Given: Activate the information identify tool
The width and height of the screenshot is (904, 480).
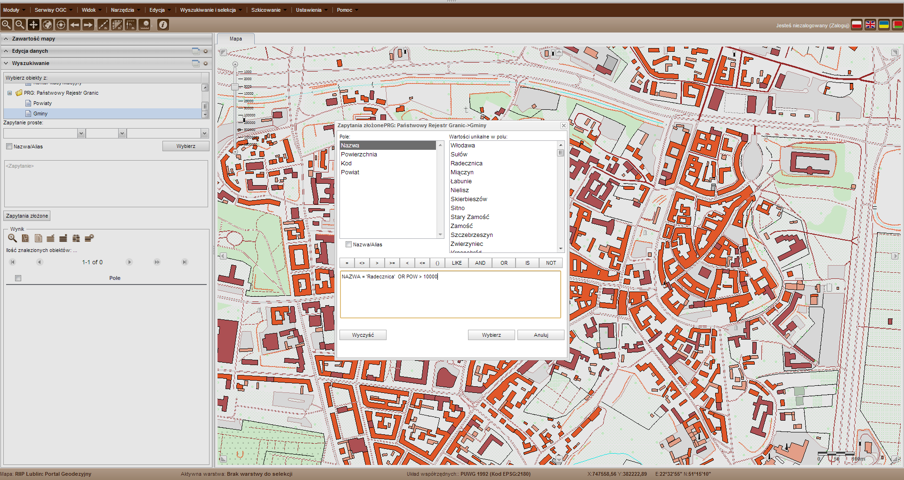Looking at the screenshot, I should coord(163,24).
